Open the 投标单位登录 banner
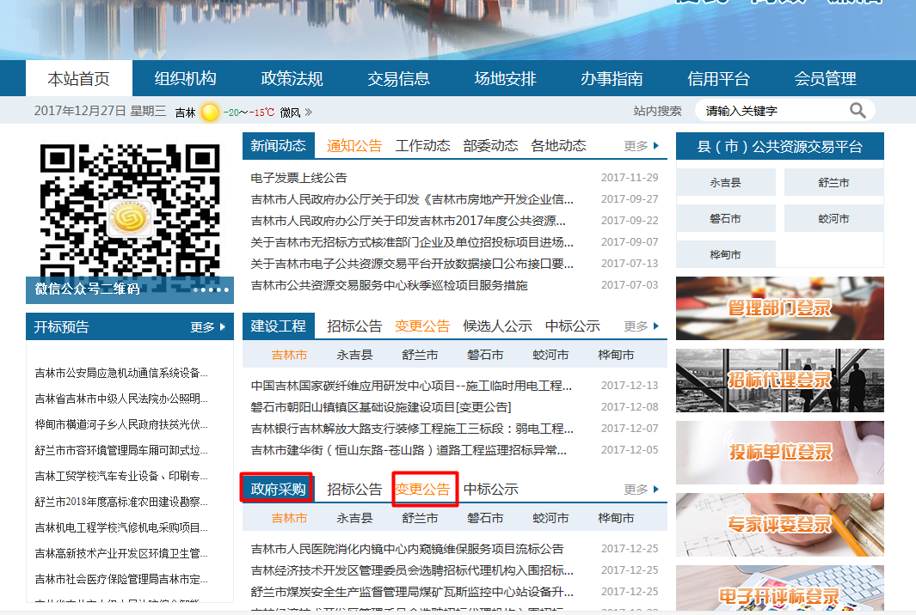Screen dimensions: 916x615 tap(778, 453)
